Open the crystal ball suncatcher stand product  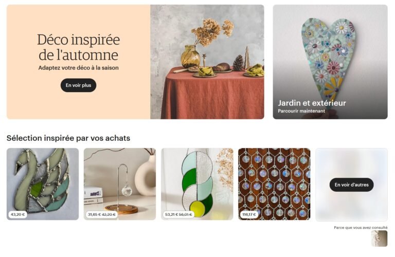point(120,184)
